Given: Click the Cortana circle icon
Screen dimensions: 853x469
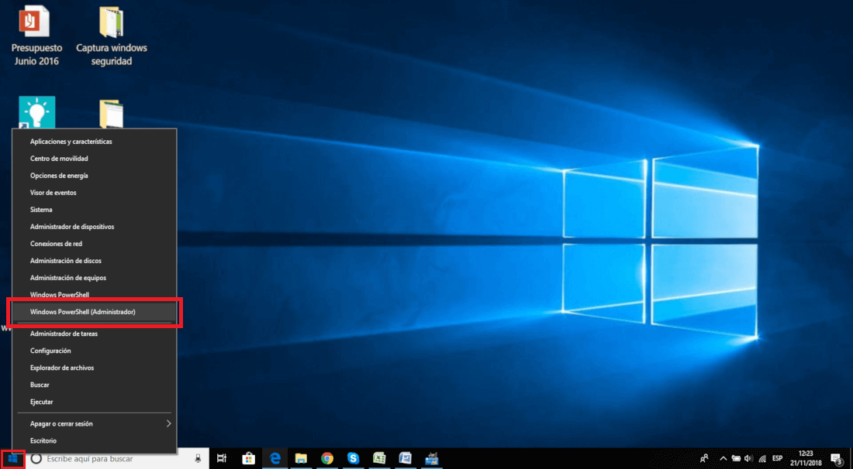Looking at the screenshot, I should (x=36, y=459).
